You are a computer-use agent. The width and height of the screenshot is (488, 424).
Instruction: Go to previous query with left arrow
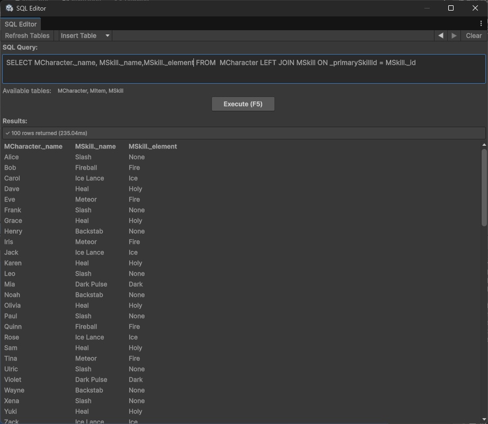pos(441,36)
